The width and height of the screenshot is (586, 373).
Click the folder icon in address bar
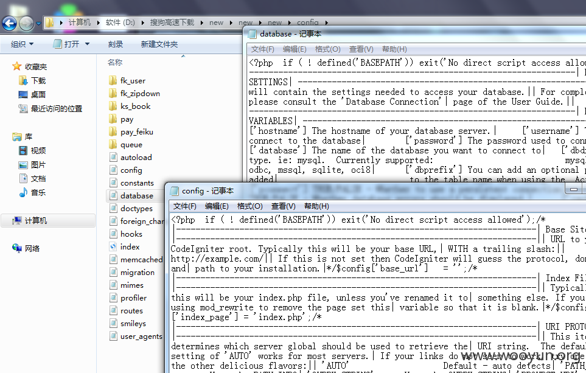click(50, 23)
